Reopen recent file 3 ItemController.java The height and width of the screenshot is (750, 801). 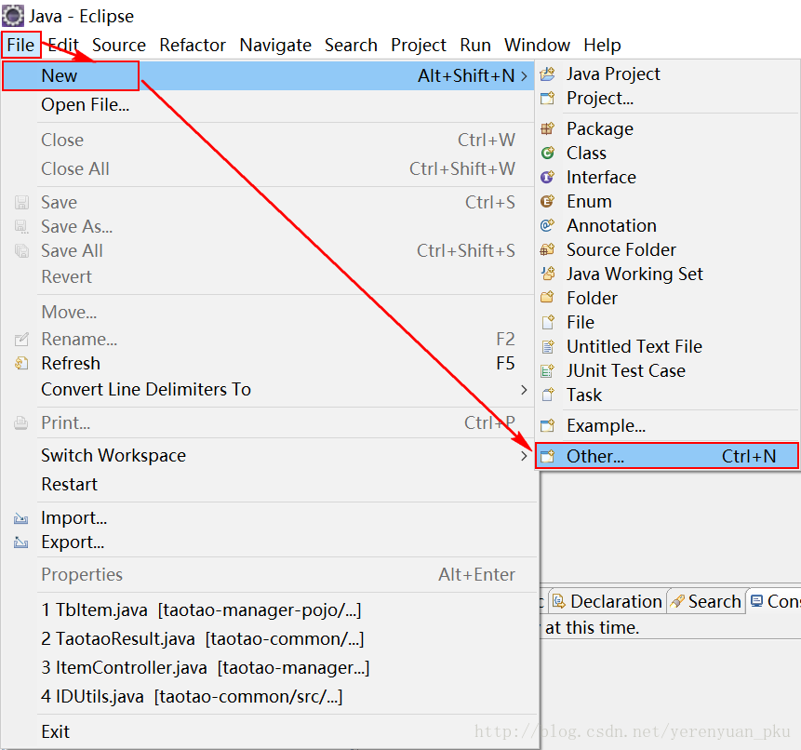tap(268, 668)
